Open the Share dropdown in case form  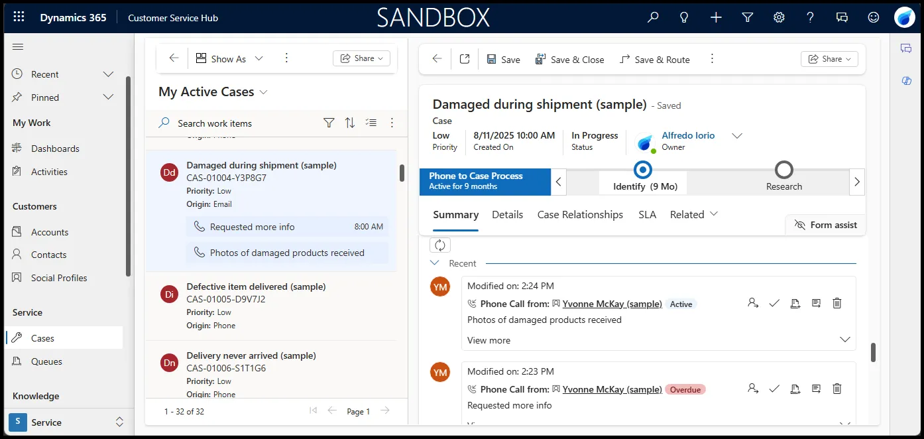tap(829, 59)
